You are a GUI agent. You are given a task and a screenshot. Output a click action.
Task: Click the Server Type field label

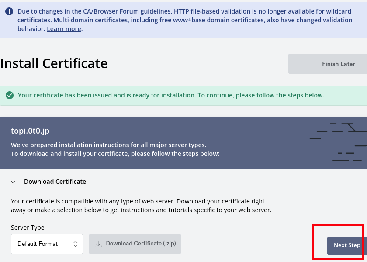click(x=28, y=228)
